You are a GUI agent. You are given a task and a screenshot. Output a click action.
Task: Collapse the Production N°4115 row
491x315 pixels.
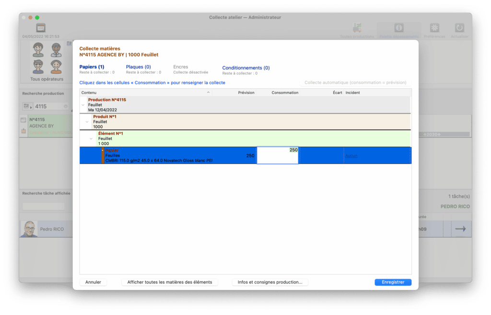[x=83, y=105]
